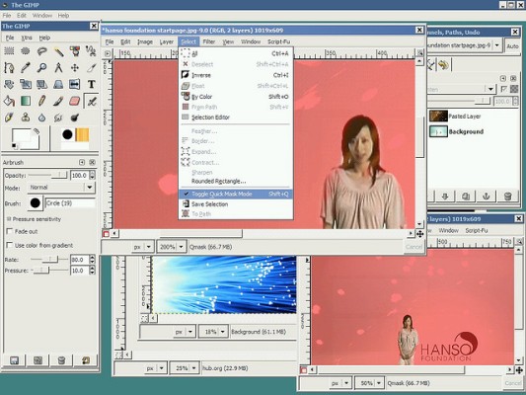
Task: Pick the Bucket Fill tool
Action: (x=9, y=101)
